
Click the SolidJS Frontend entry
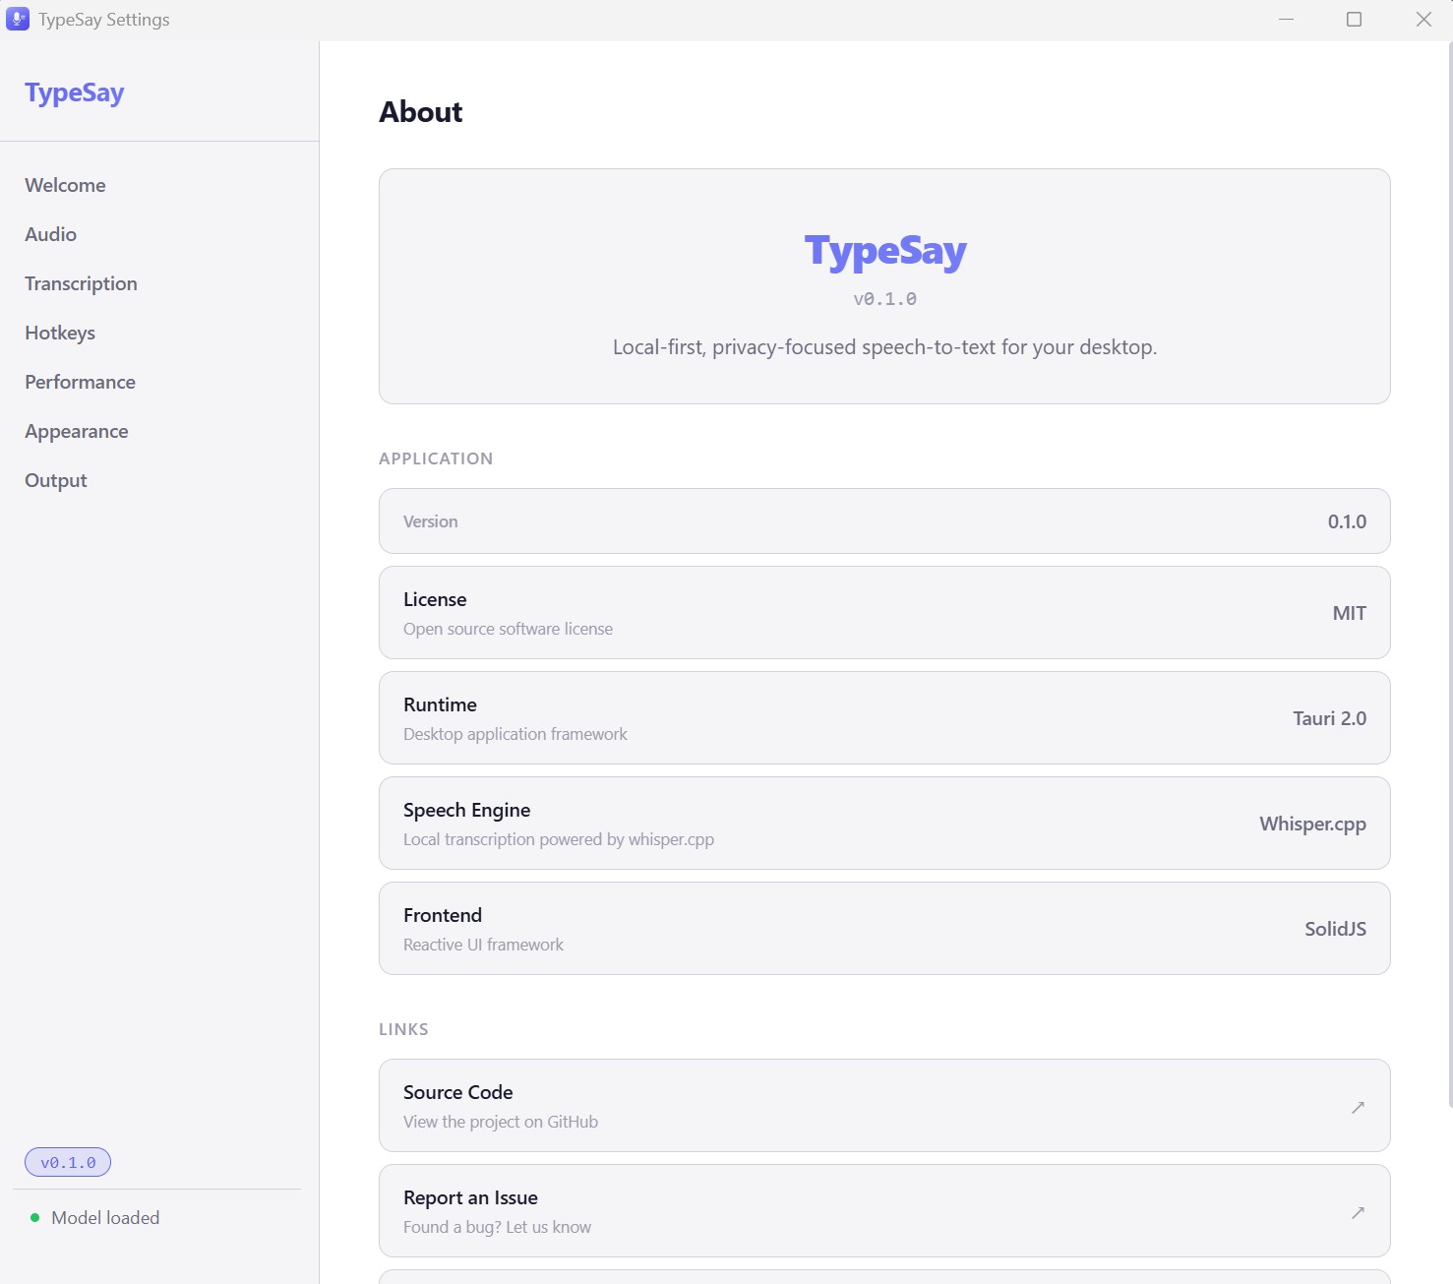pyautogui.click(x=883, y=928)
